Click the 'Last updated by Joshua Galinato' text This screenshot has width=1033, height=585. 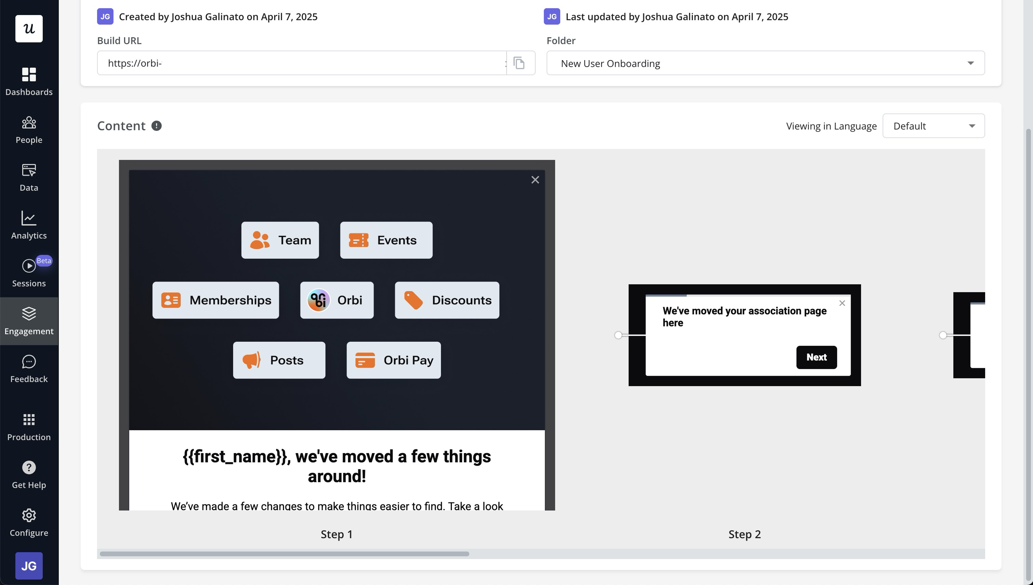(677, 16)
